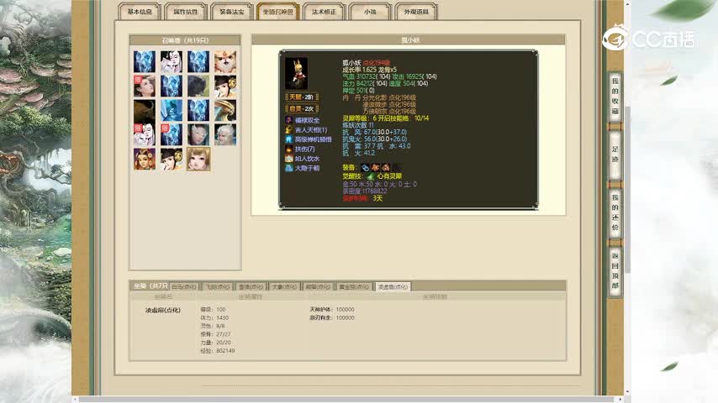718x403 pixels.
Task: Click 返回顶部 to return to top
Action: tap(615, 271)
